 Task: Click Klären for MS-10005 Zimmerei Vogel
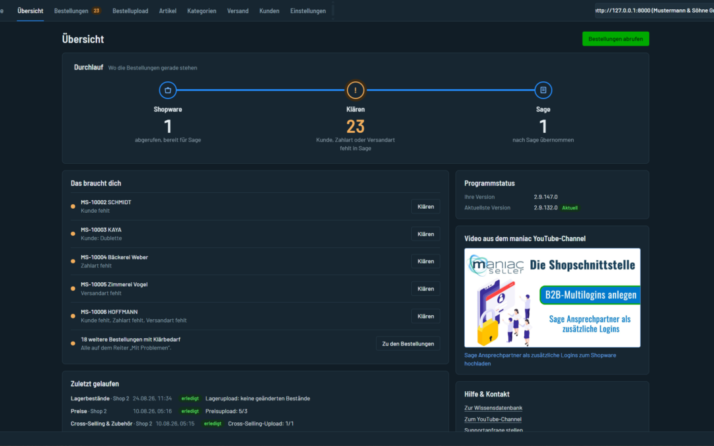425,289
